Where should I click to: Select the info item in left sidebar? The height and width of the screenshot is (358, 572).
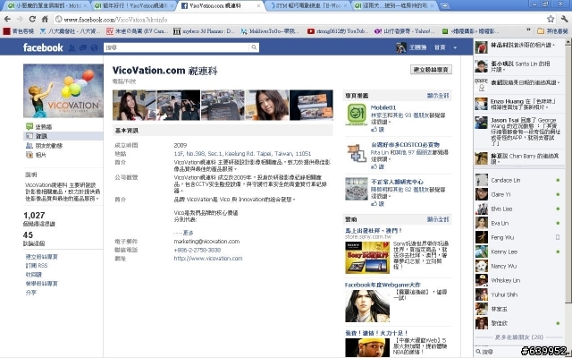63,136
